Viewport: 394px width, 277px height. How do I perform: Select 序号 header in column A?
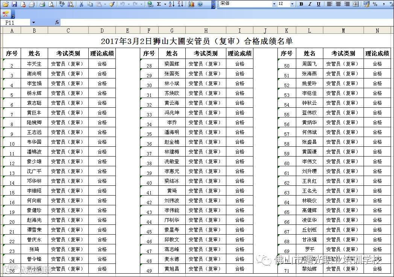coord(12,53)
